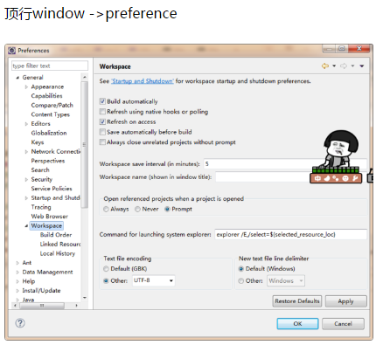Click the tree vertical scrollbar thumb
The image size is (390, 345).
point(85,144)
